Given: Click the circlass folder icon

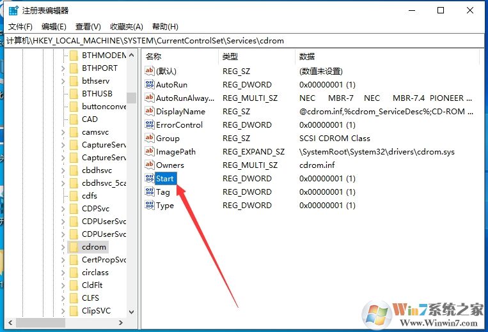Looking at the screenshot, I should (74, 273).
